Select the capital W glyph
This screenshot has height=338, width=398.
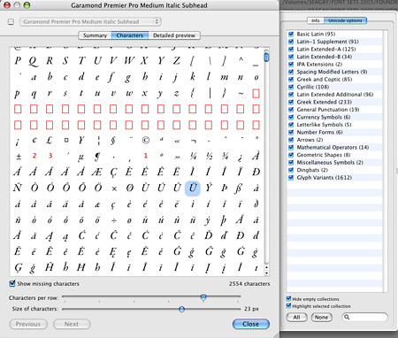click(x=129, y=61)
